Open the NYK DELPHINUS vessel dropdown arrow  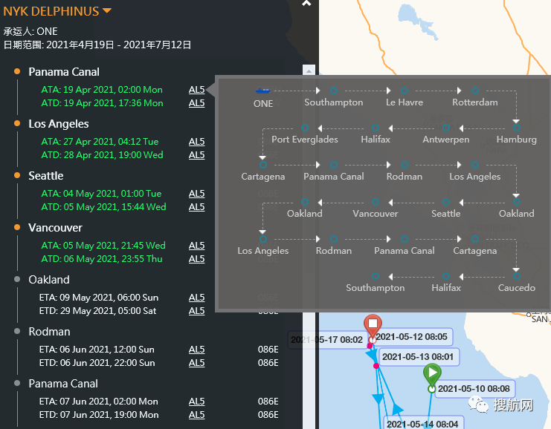click(x=107, y=11)
